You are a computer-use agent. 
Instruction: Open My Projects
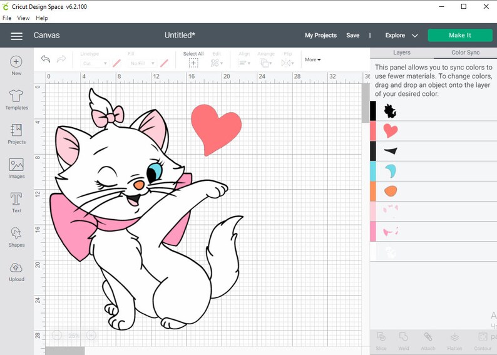[x=320, y=36]
